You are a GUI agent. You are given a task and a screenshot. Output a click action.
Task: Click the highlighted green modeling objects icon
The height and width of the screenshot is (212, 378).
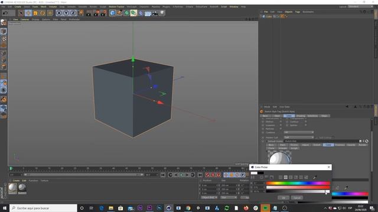pyautogui.click(x=133, y=13)
